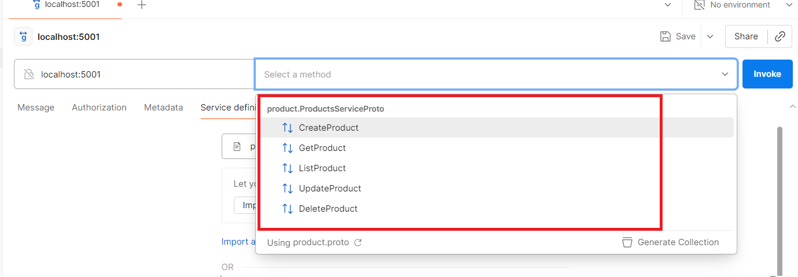Expand the Save options arrow

[x=710, y=36]
